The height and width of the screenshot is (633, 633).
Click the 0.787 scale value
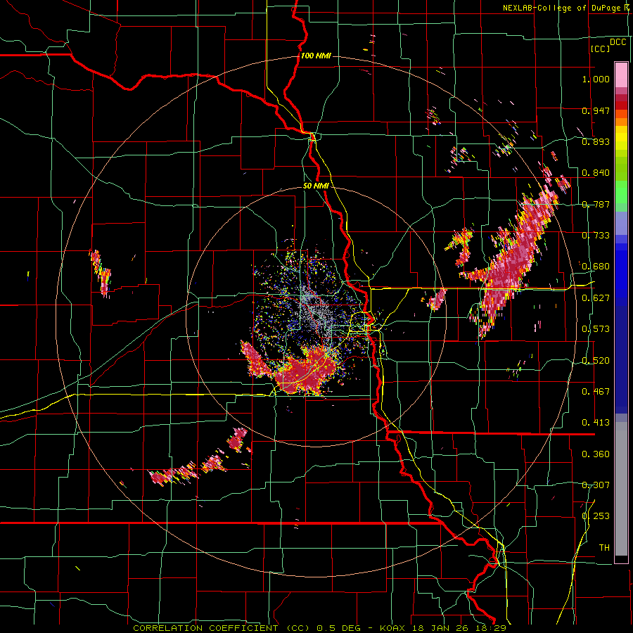pyautogui.click(x=596, y=204)
